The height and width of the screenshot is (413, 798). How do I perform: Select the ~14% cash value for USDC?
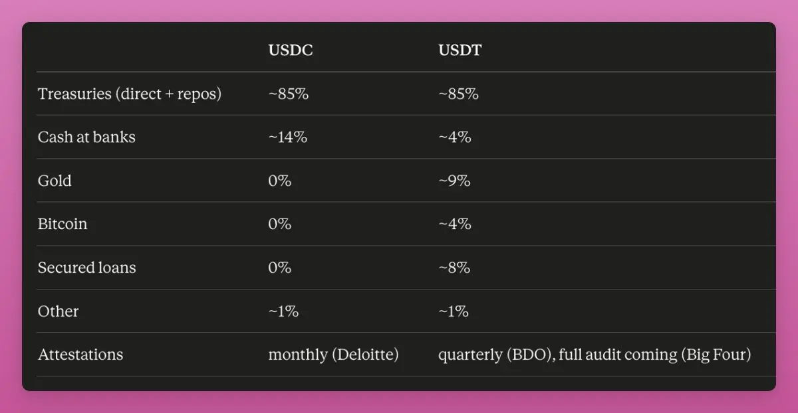[288, 137]
